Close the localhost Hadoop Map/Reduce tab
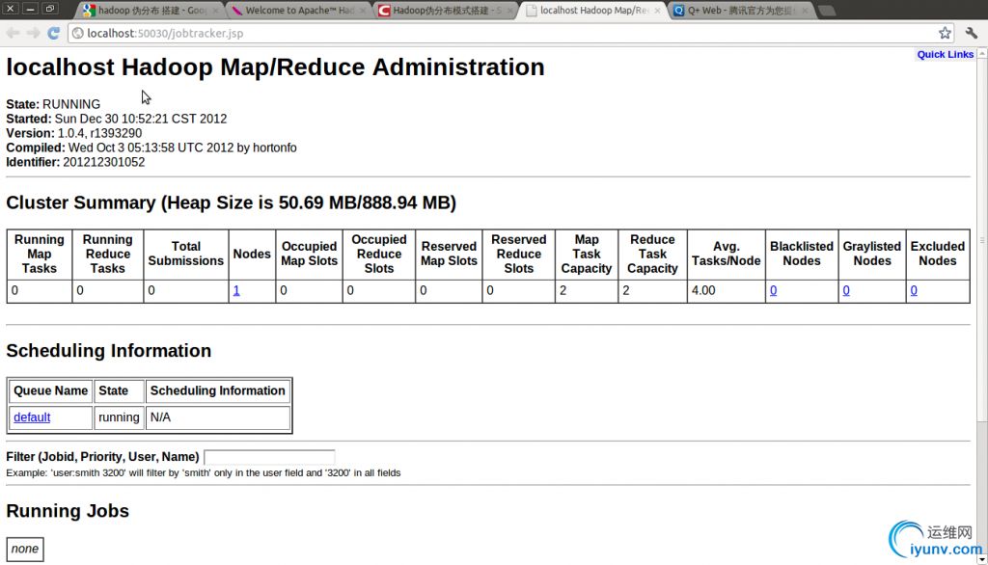Image resolution: width=988 pixels, height=565 pixels. coord(657,11)
